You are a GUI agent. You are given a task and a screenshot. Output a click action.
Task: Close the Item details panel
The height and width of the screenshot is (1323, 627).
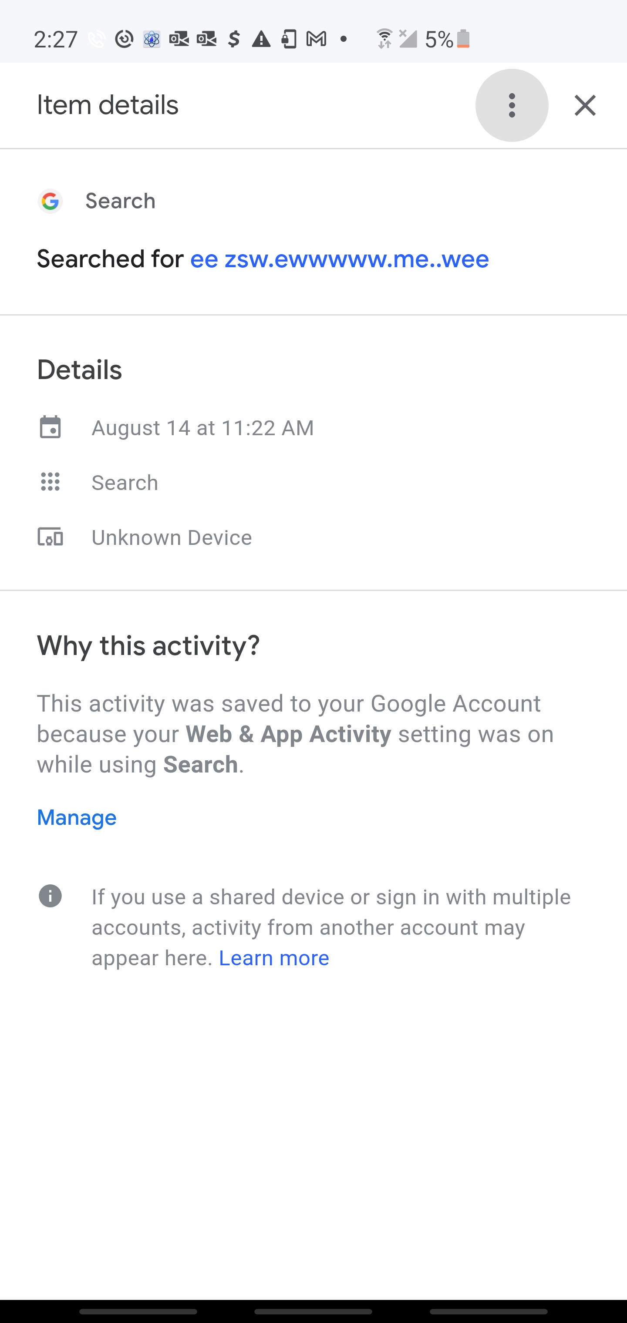585,105
